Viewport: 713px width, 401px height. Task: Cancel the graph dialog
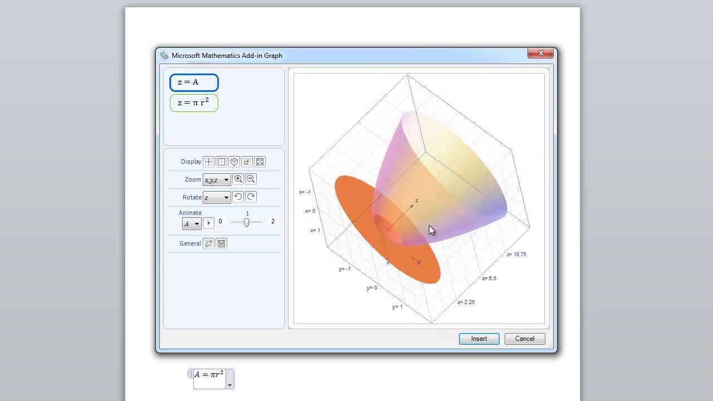pos(525,339)
